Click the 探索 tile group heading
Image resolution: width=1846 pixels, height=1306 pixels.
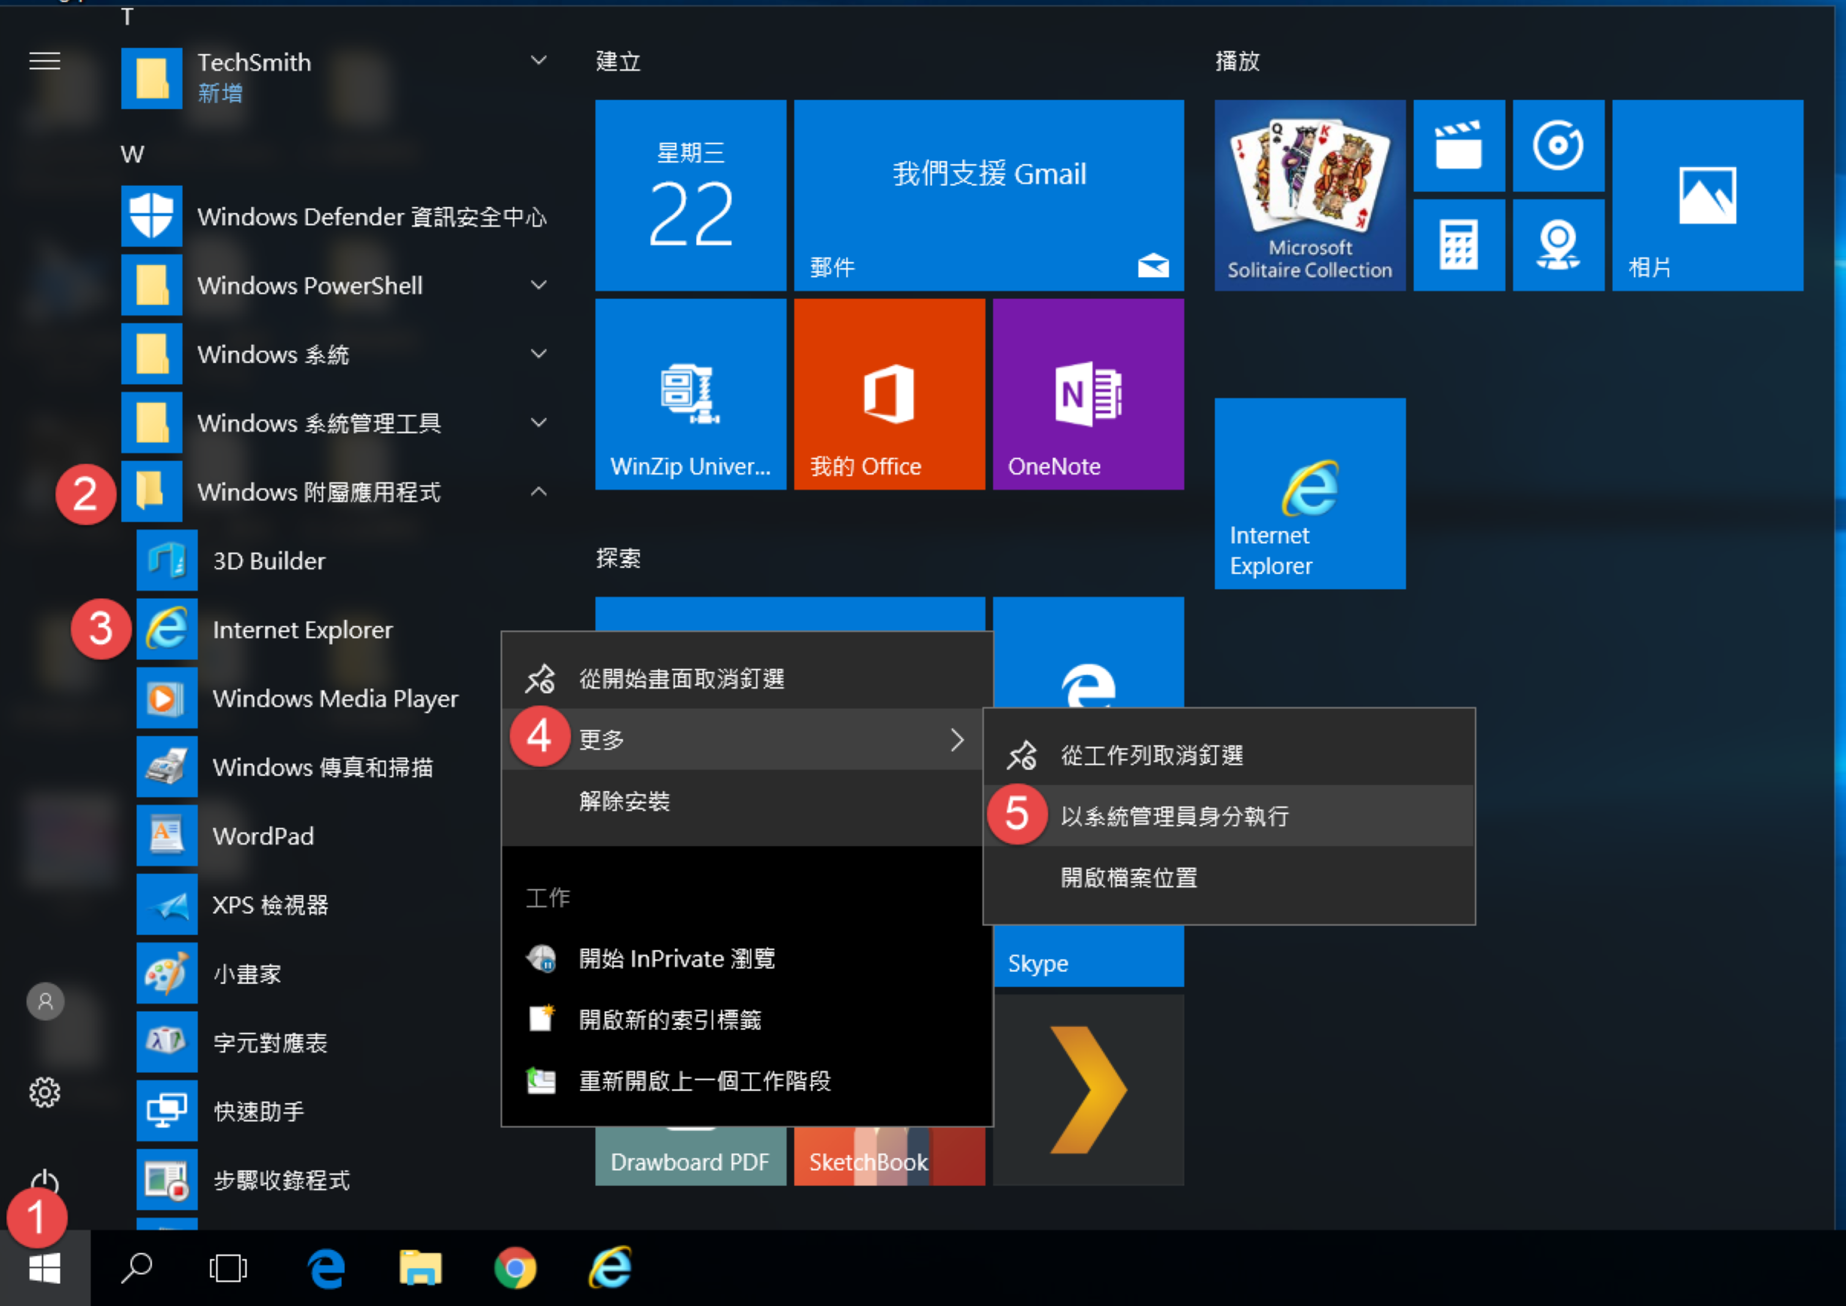[x=618, y=558]
